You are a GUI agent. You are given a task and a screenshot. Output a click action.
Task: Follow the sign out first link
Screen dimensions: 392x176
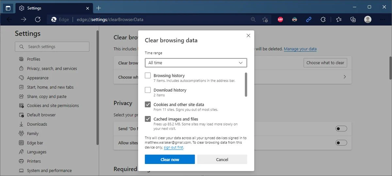(173, 148)
